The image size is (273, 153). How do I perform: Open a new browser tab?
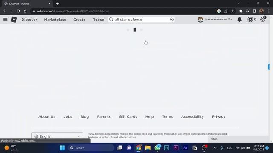58,3
